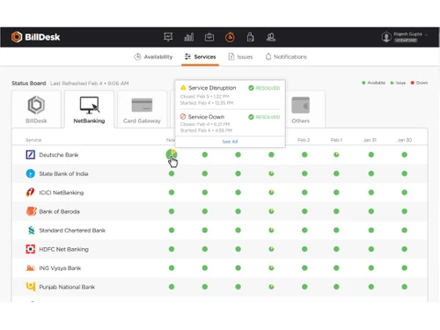
Task: Open the Bank of Baroda row name
Action: (x=59, y=211)
